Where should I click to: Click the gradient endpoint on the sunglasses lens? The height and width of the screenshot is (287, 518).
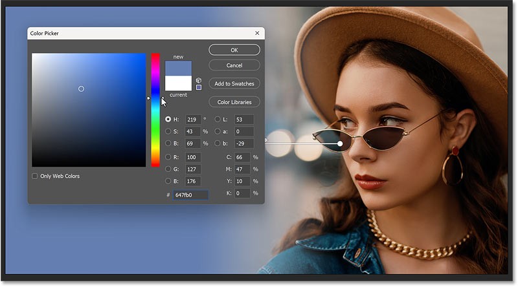tap(341, 143)
